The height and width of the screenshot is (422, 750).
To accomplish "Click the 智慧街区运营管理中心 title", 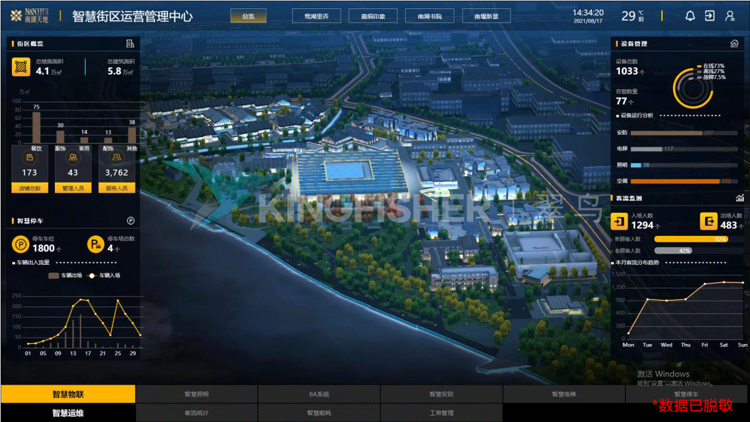I will (132, 16).
